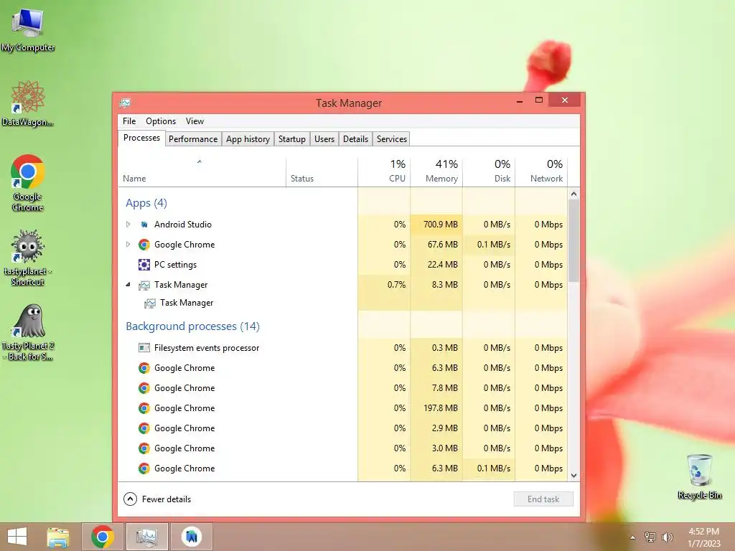Sort by Name column header
This screenshot has height=551, width=735.
click(202, 172)
